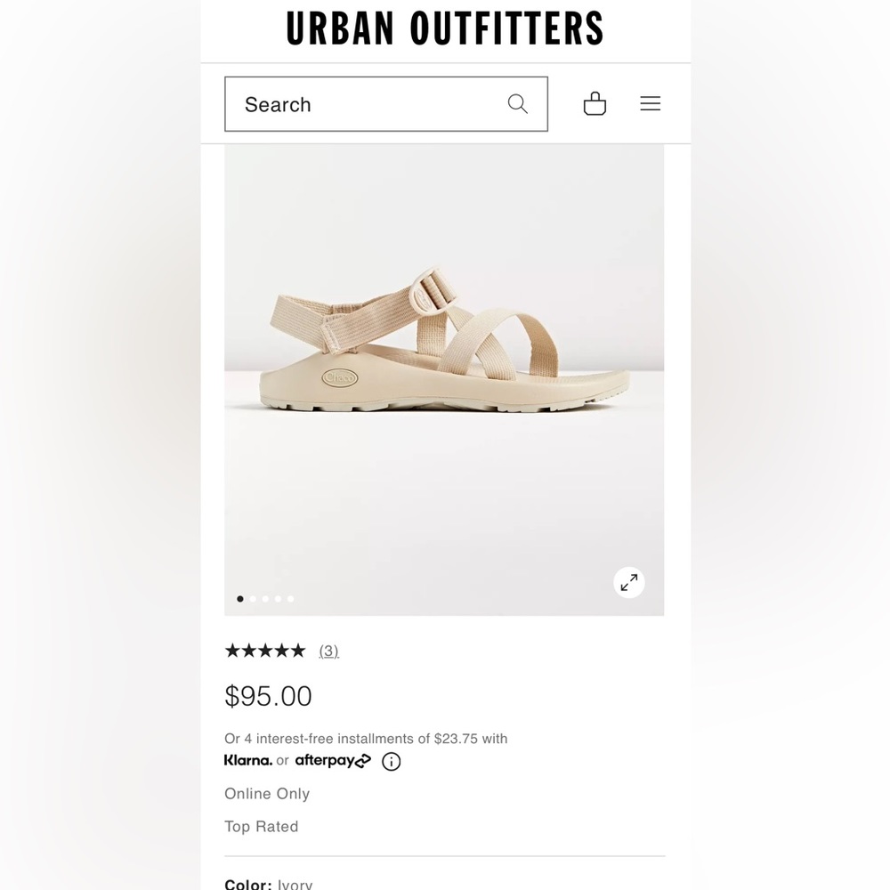Enlarge product photo with the expand icon
The image size is (890, 890).
[629, 582]
